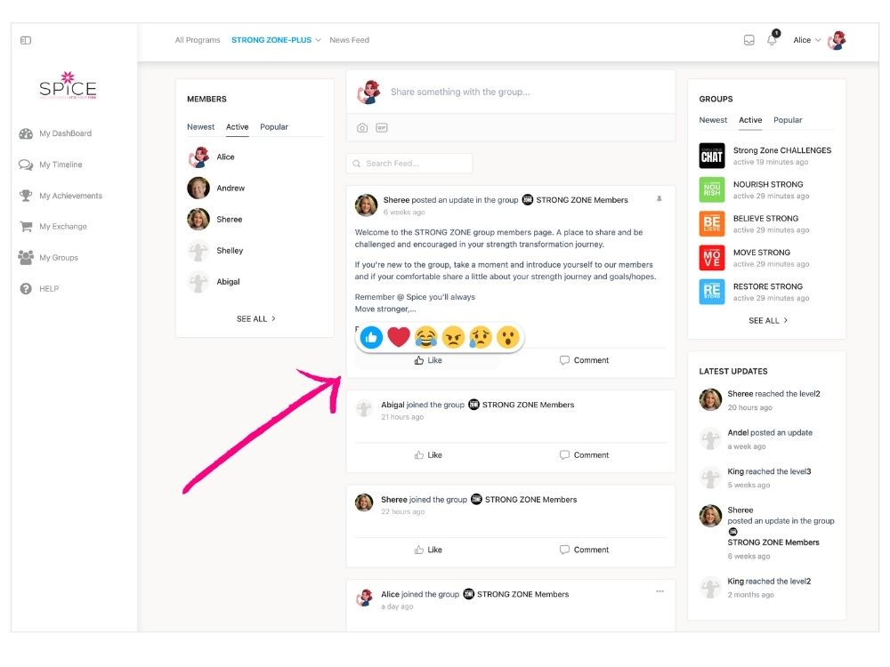890x667 pixels.
Task: Click the Search Feed input field
Action: pos(409,164)
